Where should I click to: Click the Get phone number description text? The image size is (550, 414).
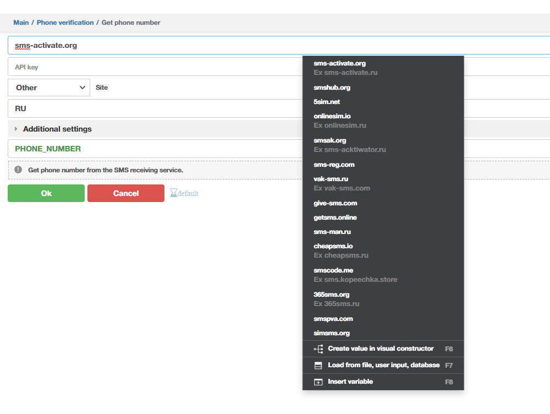106,170
